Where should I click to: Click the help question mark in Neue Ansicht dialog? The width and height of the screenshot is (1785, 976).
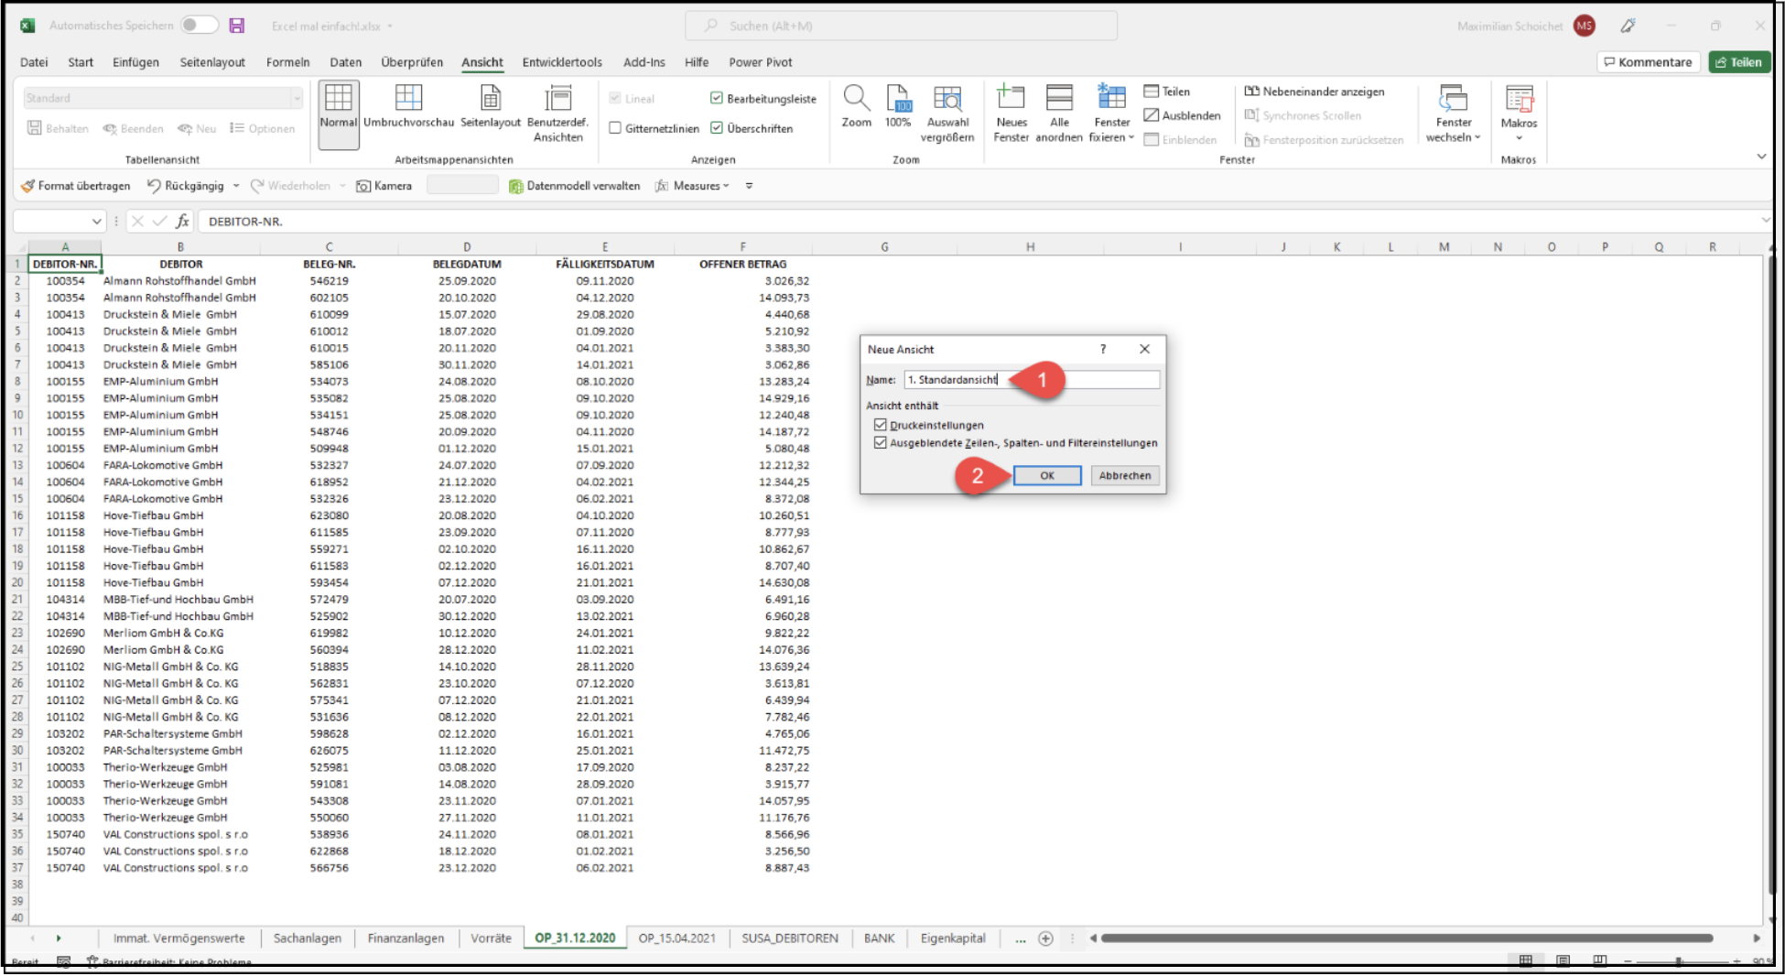1103,349
